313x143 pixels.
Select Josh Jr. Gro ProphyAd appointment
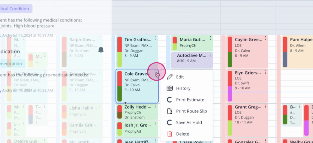click(137, 129)
